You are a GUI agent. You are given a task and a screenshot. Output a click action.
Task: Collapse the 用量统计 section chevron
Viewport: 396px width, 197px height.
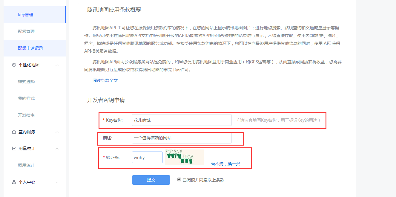pos(57,149)
